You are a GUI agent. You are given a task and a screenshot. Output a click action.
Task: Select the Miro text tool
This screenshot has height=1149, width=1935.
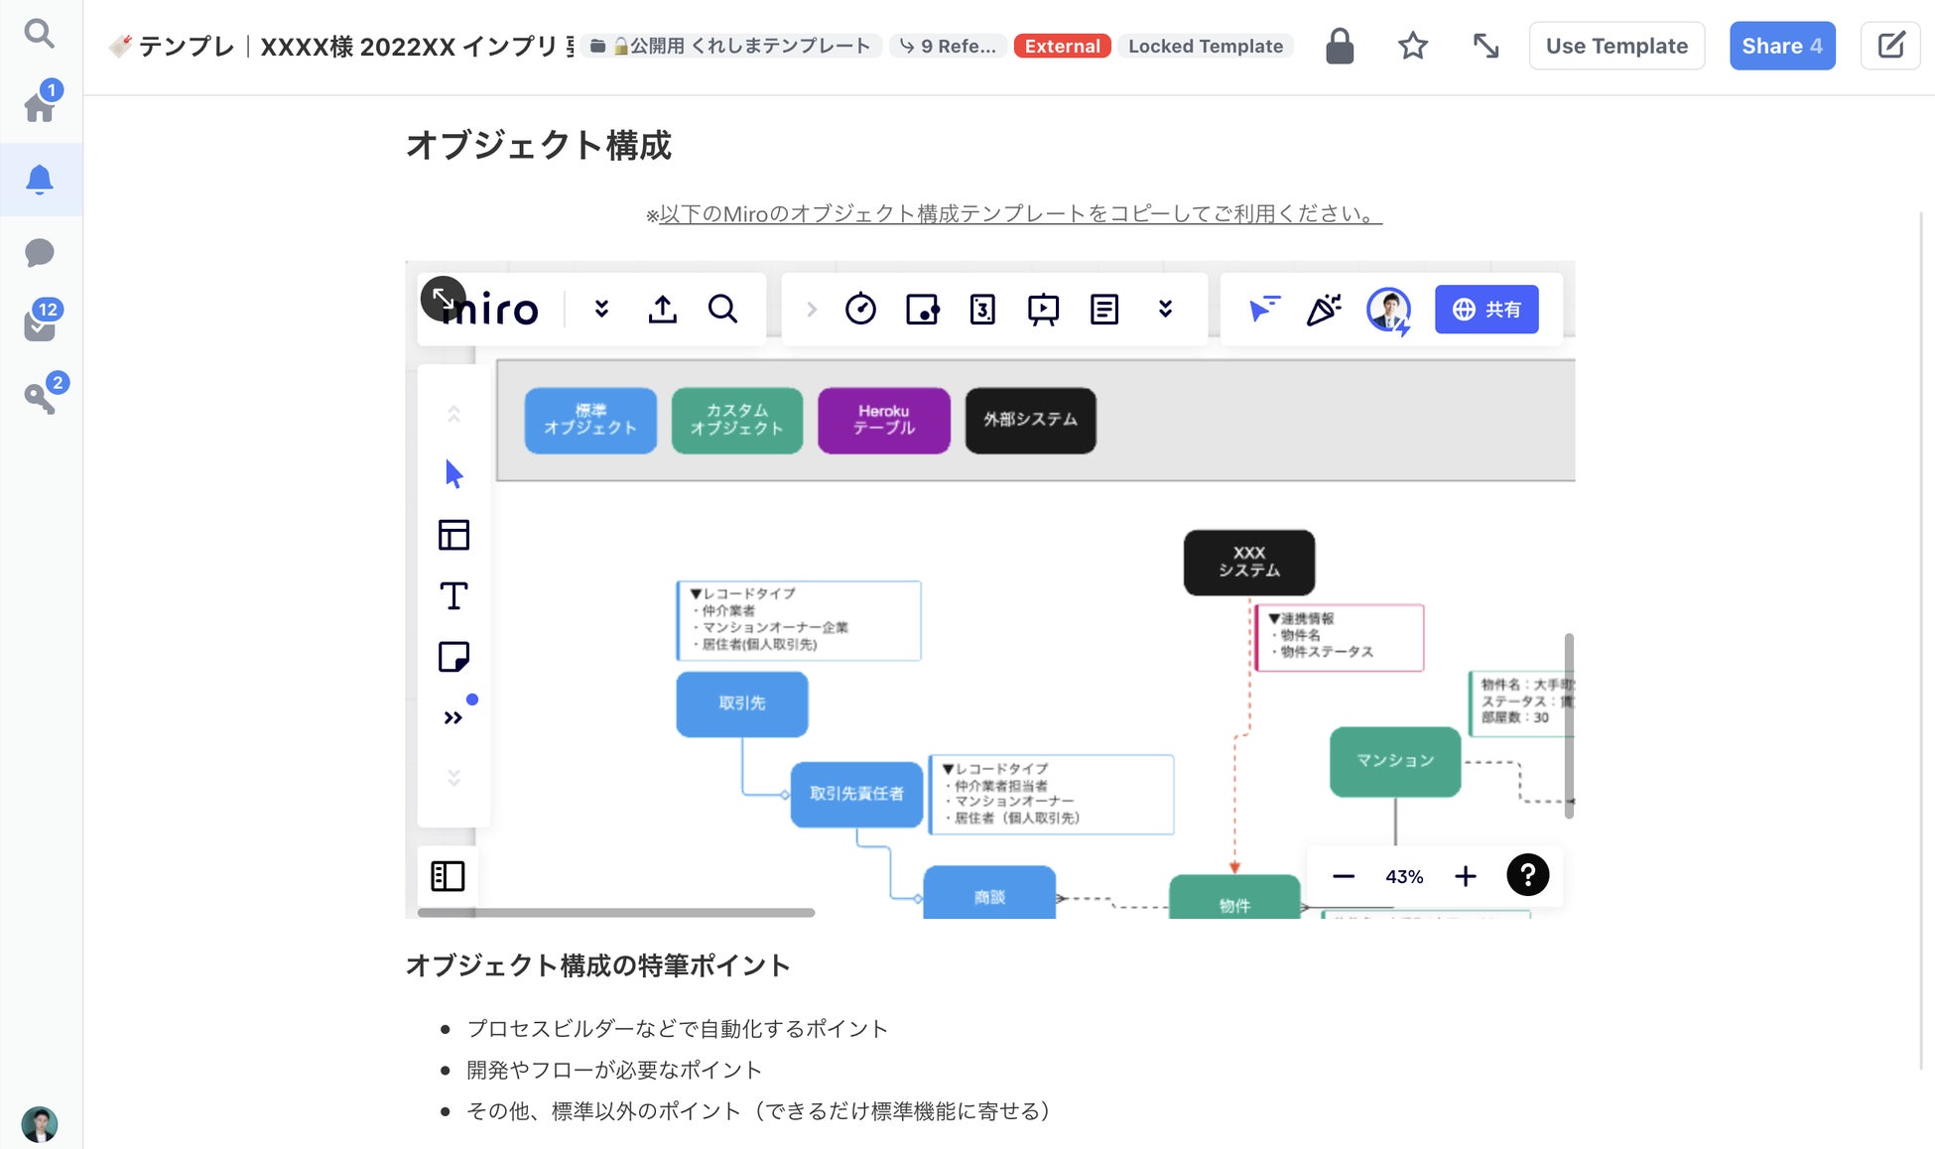(453, 596)
